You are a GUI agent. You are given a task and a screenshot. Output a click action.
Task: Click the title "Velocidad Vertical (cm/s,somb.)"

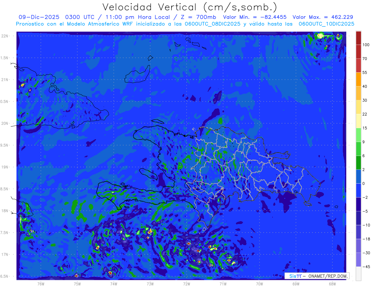tap(190, 7)
